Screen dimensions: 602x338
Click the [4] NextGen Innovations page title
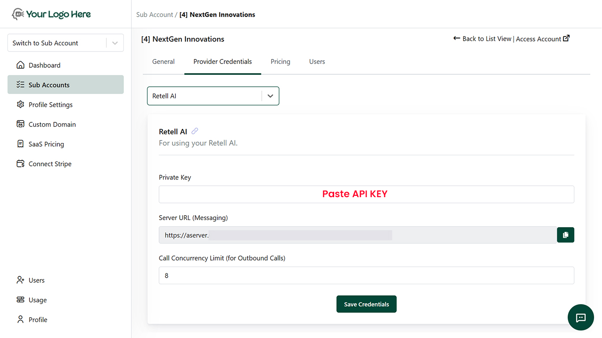[x=182, y=39]
